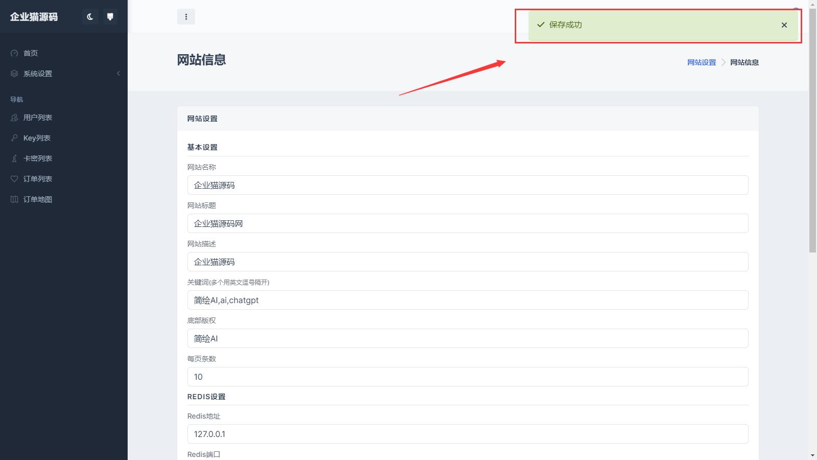Click the 网站名称 input field
Screen dimensions: 817x460
[x=467, y=185]
